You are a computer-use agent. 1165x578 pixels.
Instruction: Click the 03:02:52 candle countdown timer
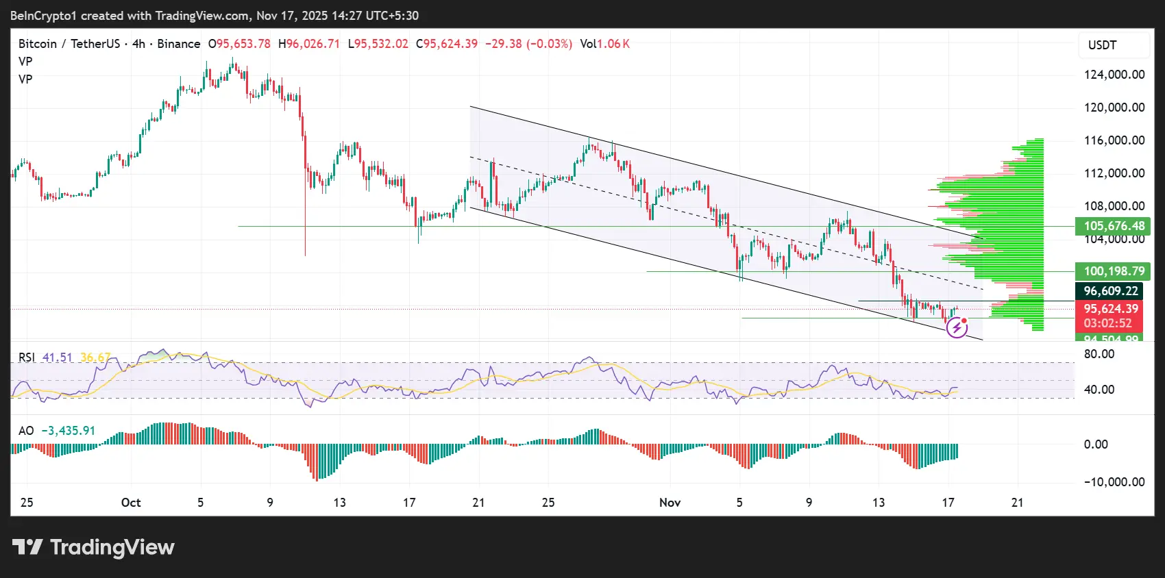pos(1108,323)
